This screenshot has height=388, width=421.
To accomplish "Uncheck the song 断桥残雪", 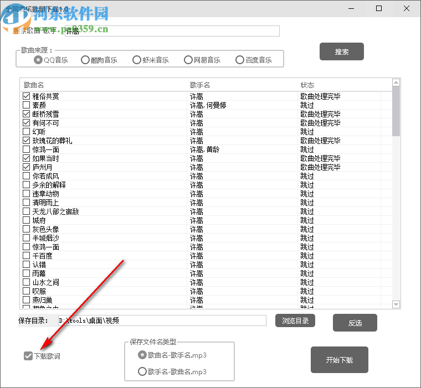I will click(x=27, y=114).
